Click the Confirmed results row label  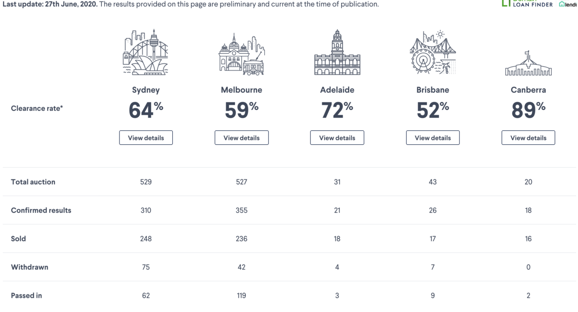point(41,210)
